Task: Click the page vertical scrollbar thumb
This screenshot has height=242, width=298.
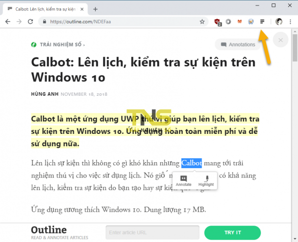Action: [295, 48]
